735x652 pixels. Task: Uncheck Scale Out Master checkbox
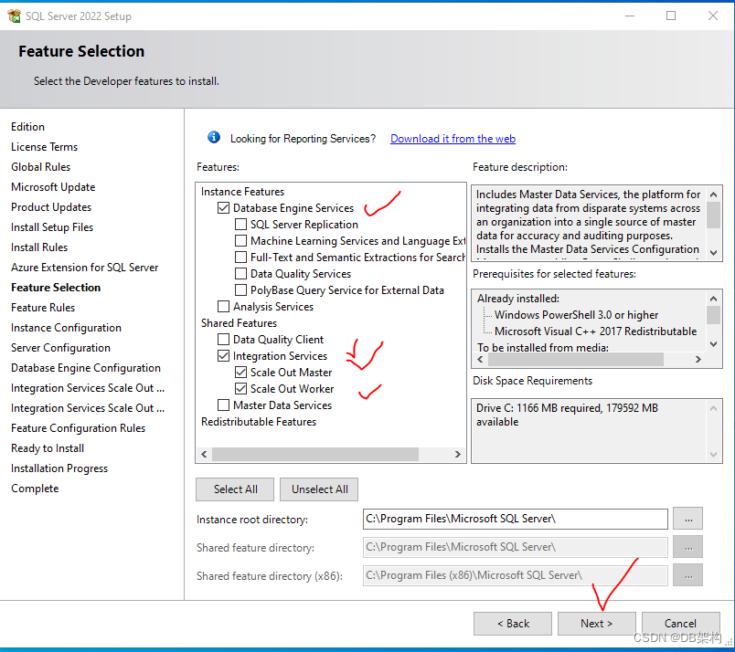click(241, 373)
